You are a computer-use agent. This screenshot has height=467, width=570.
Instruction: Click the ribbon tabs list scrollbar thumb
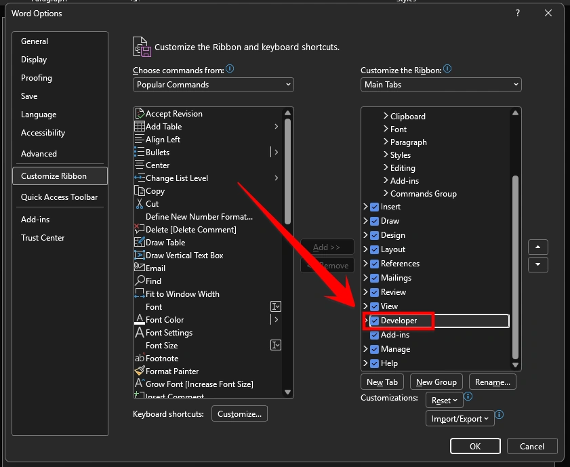pos(515,267)
